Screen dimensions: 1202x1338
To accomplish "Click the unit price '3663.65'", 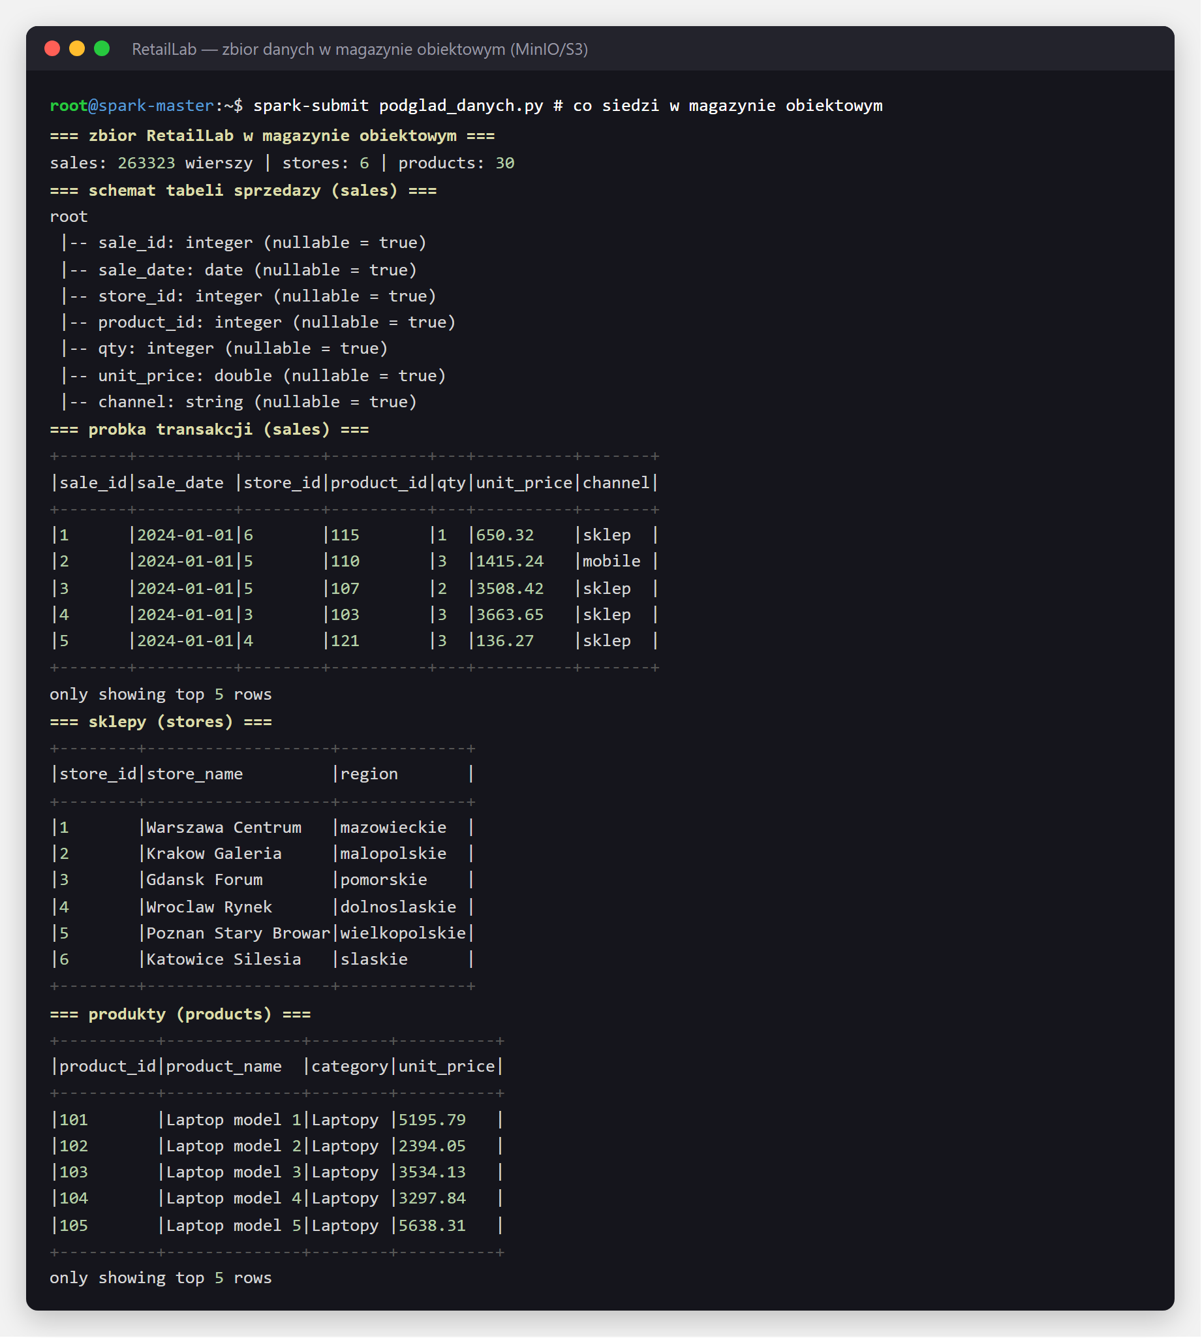I will (510, 615).
